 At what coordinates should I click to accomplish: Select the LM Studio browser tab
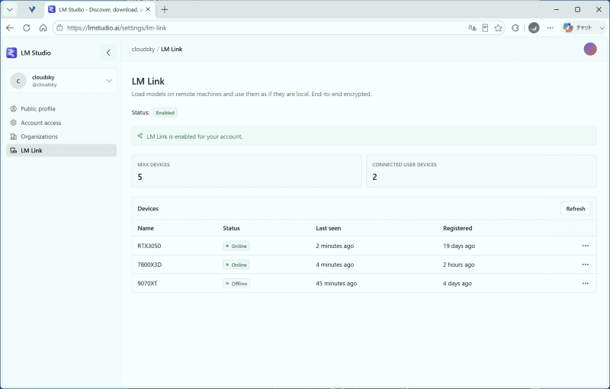coord(100,10)
